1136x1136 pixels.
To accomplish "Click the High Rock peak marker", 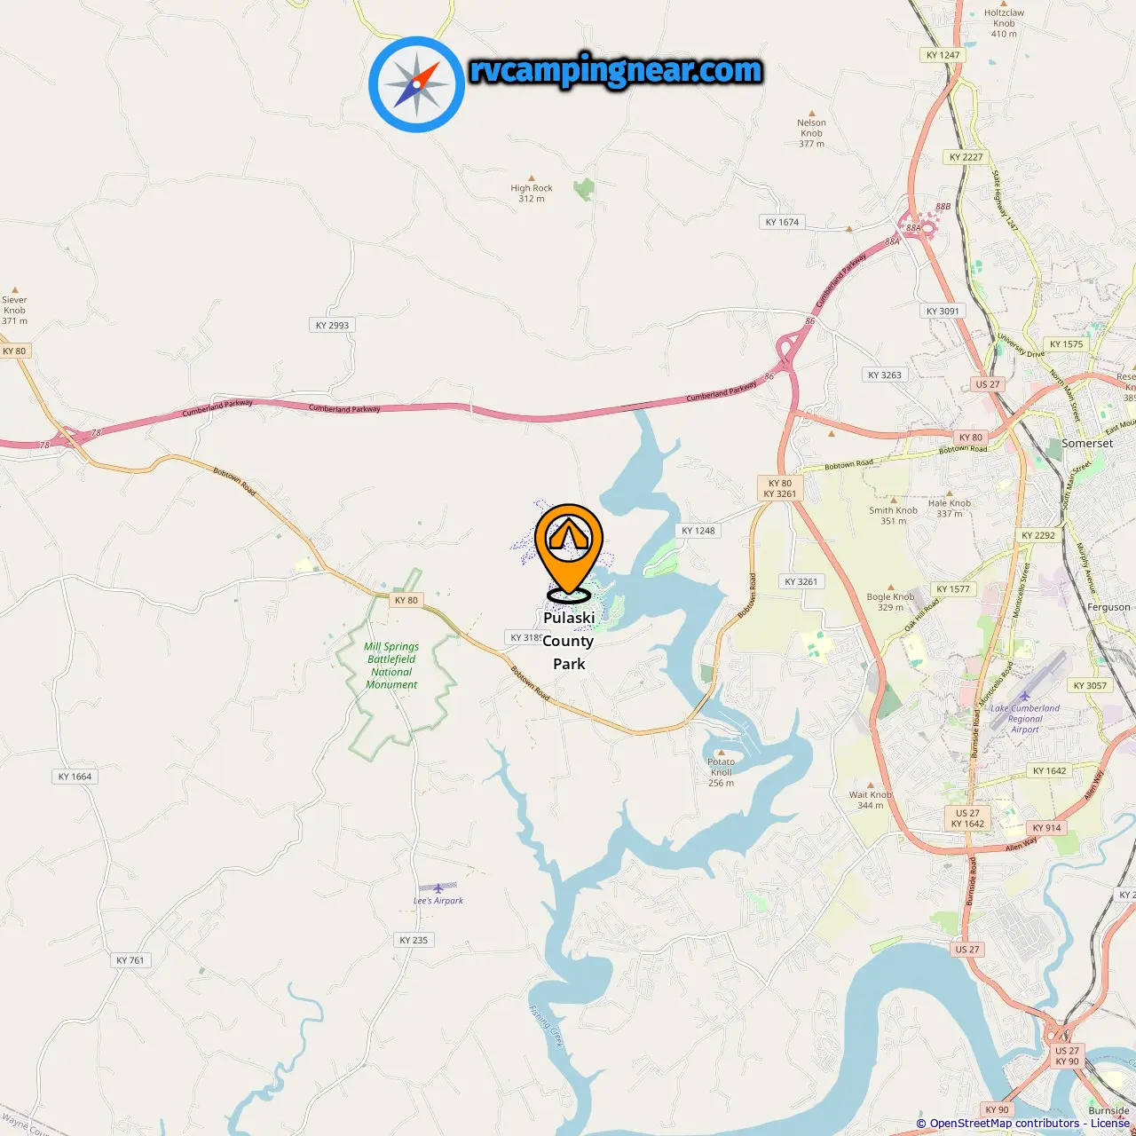I will pyautogui.click(x=532, y=178).
